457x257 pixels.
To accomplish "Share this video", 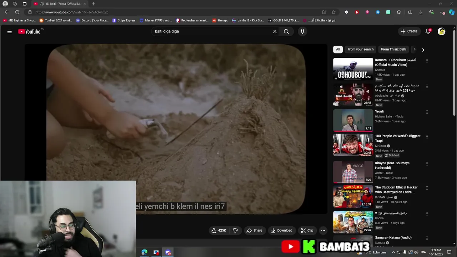I will coord(254,231).
